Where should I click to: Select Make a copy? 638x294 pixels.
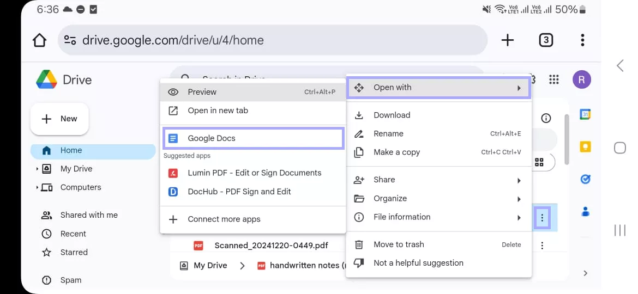pos(438,152)
